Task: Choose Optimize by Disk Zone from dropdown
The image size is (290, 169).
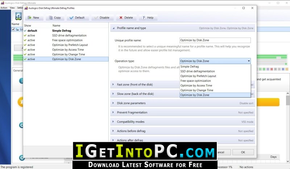Action: pos(215,95)
